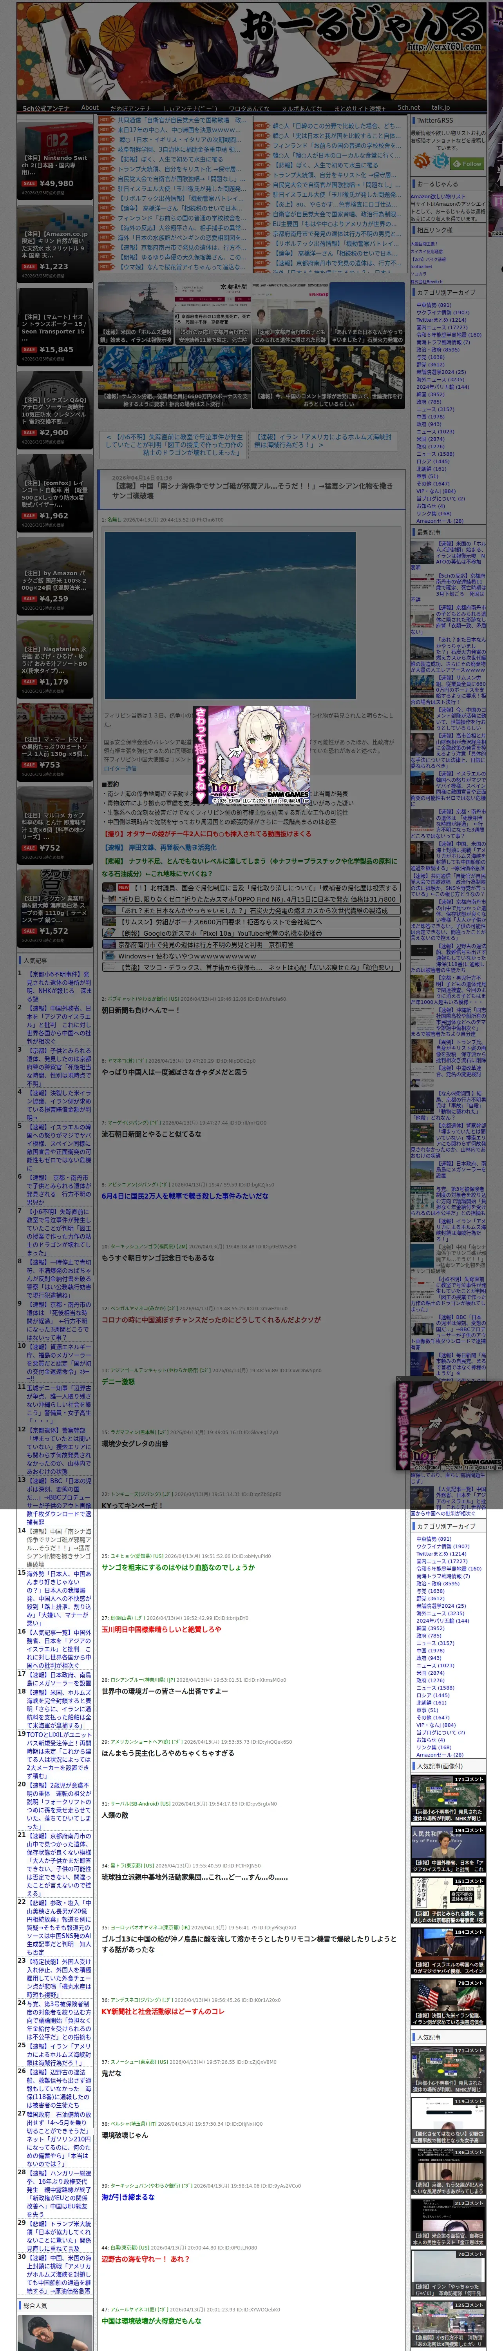503x2351 pixels.
Task: Open thumbnail サムスン労組 6600万円ボーナス要求
Action: pyautogui.click(x=174, y=377)
